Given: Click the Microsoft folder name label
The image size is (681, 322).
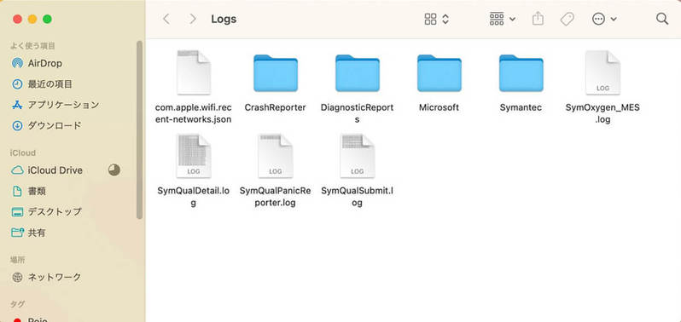Looking at the screenshot, I should pos(439,107).
